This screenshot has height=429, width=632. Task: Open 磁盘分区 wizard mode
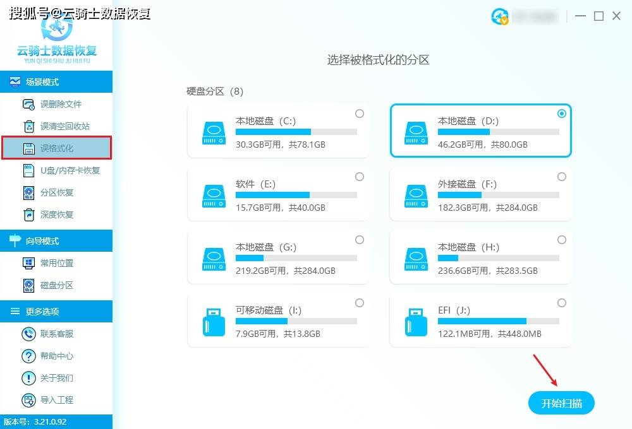(57, 285)
